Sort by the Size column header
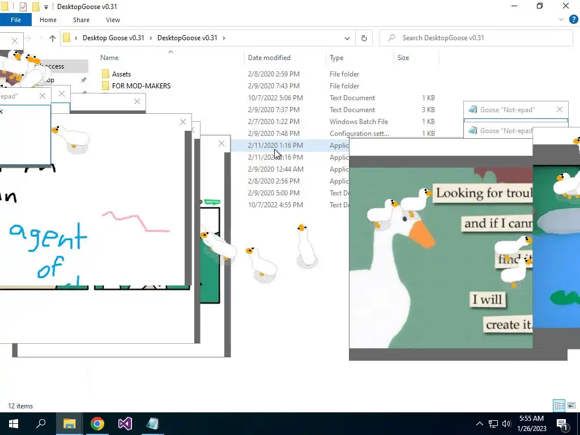 coord(403,58)
